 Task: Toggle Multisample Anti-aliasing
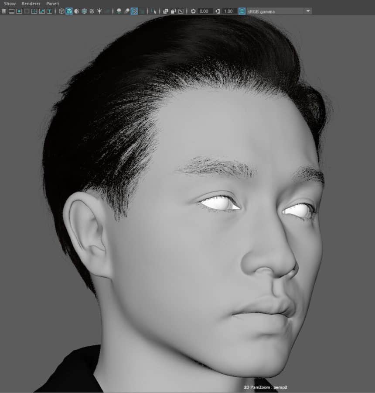click(x=134, y=11)
